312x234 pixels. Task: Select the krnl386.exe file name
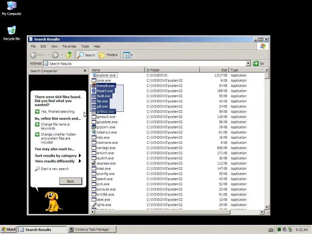click(x=105, y=194)
